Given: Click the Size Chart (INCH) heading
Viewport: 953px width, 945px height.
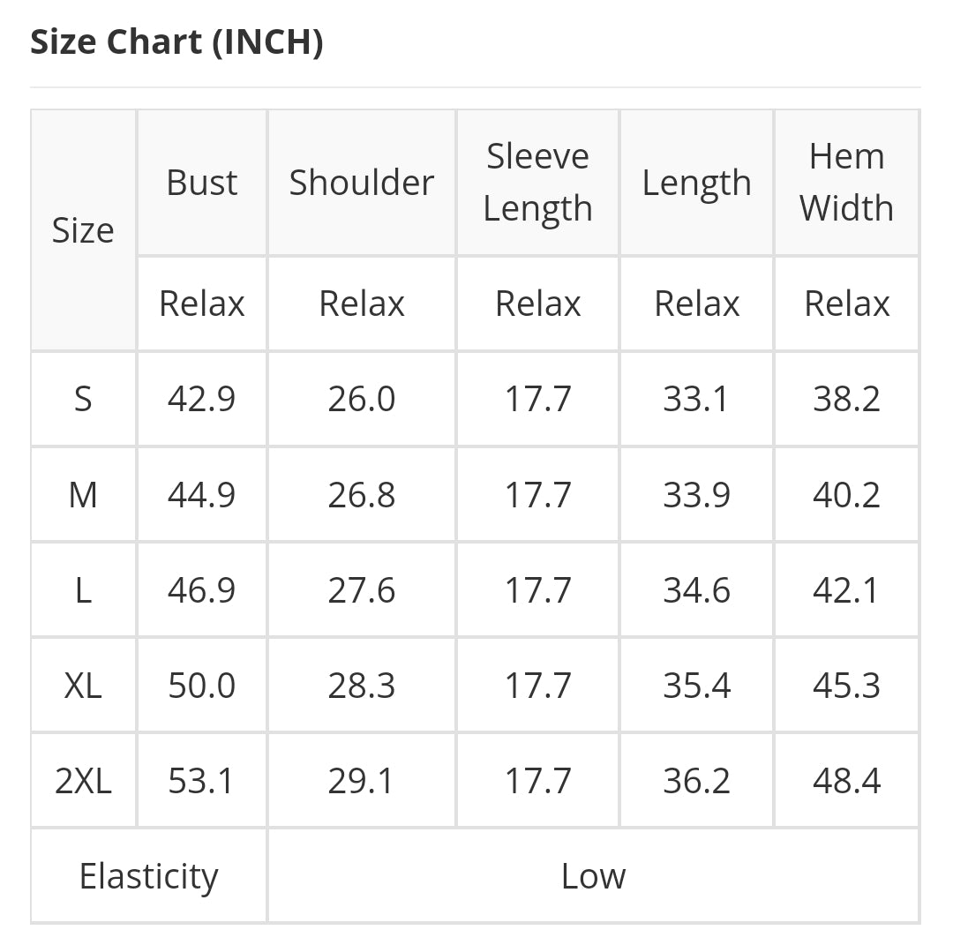Looking at the screenshot, I should [176, 42].
